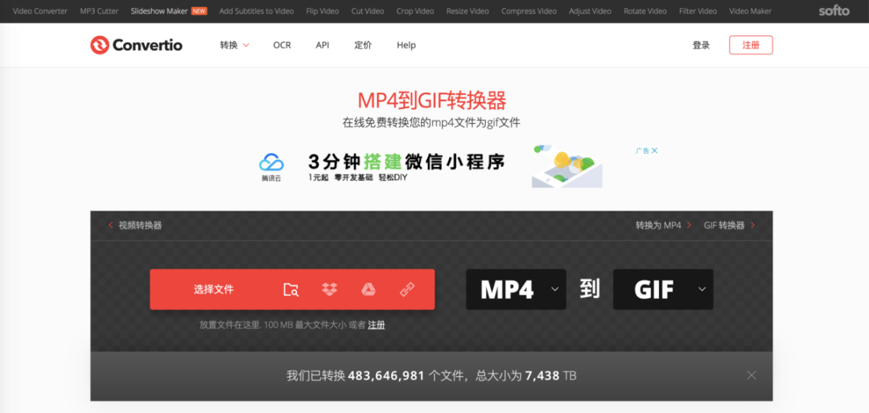Click the 广告 ad label
This screenshot has width=869, height=413.
(x=642, y=150)
